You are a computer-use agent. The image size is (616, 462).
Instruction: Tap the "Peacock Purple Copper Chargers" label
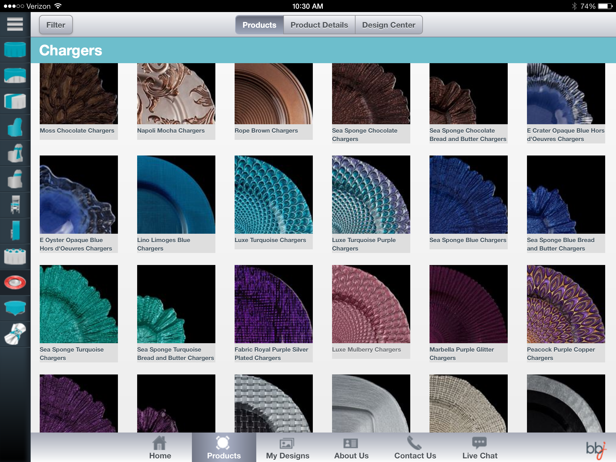[x=561, y=354]
